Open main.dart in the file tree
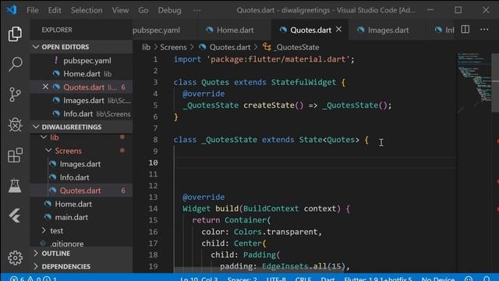Image resolution: width=499 pixels, height=281 pixels. tap(71, 217)
